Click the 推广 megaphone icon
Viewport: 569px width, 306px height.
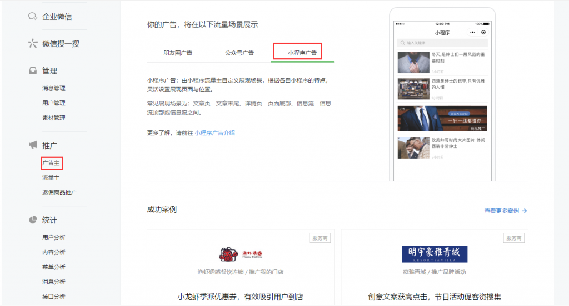click(33, 145)
